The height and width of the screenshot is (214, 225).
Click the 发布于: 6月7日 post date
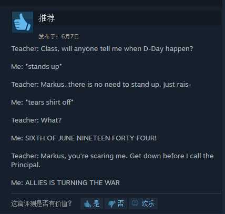[x=59, y=36]
